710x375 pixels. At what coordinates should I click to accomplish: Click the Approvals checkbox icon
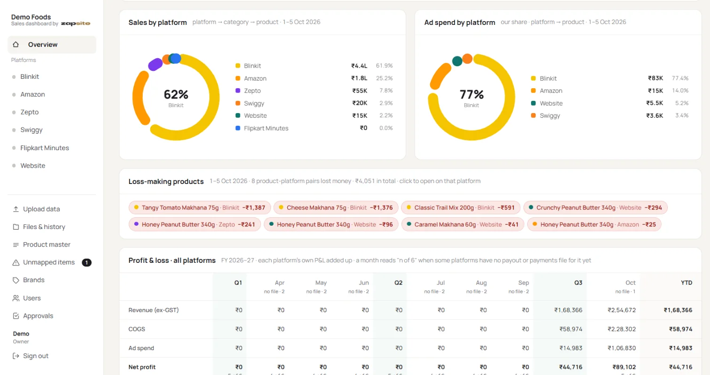click(16, 316)
